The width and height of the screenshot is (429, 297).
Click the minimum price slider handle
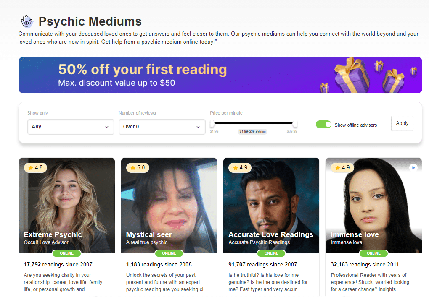click(212, 123)
